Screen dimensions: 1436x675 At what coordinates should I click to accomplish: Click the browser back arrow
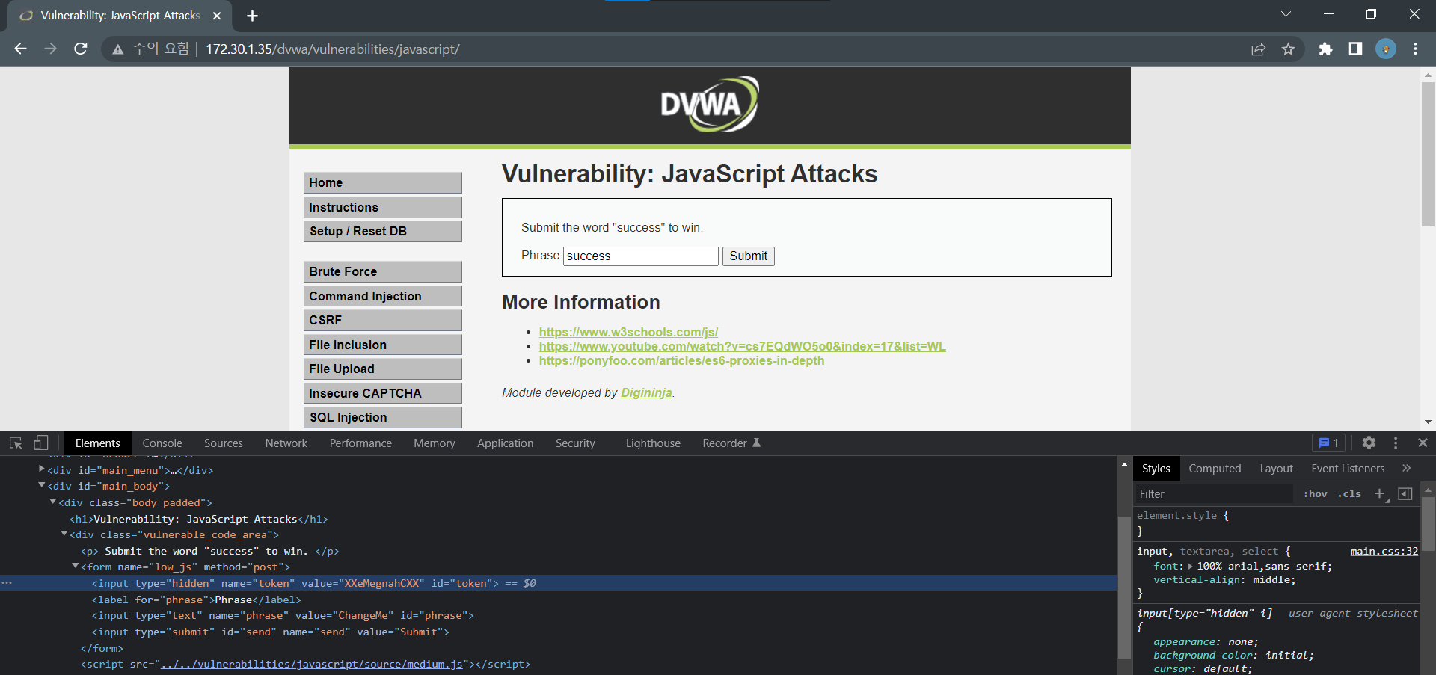point(20,49)
